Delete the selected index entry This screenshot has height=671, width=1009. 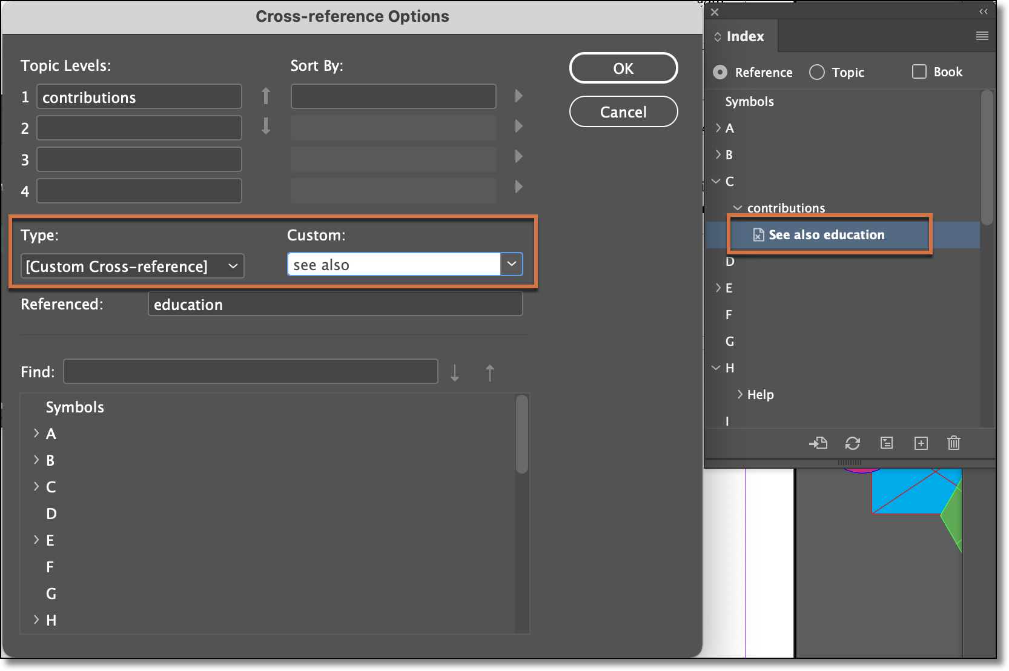(x=954, y=443)
